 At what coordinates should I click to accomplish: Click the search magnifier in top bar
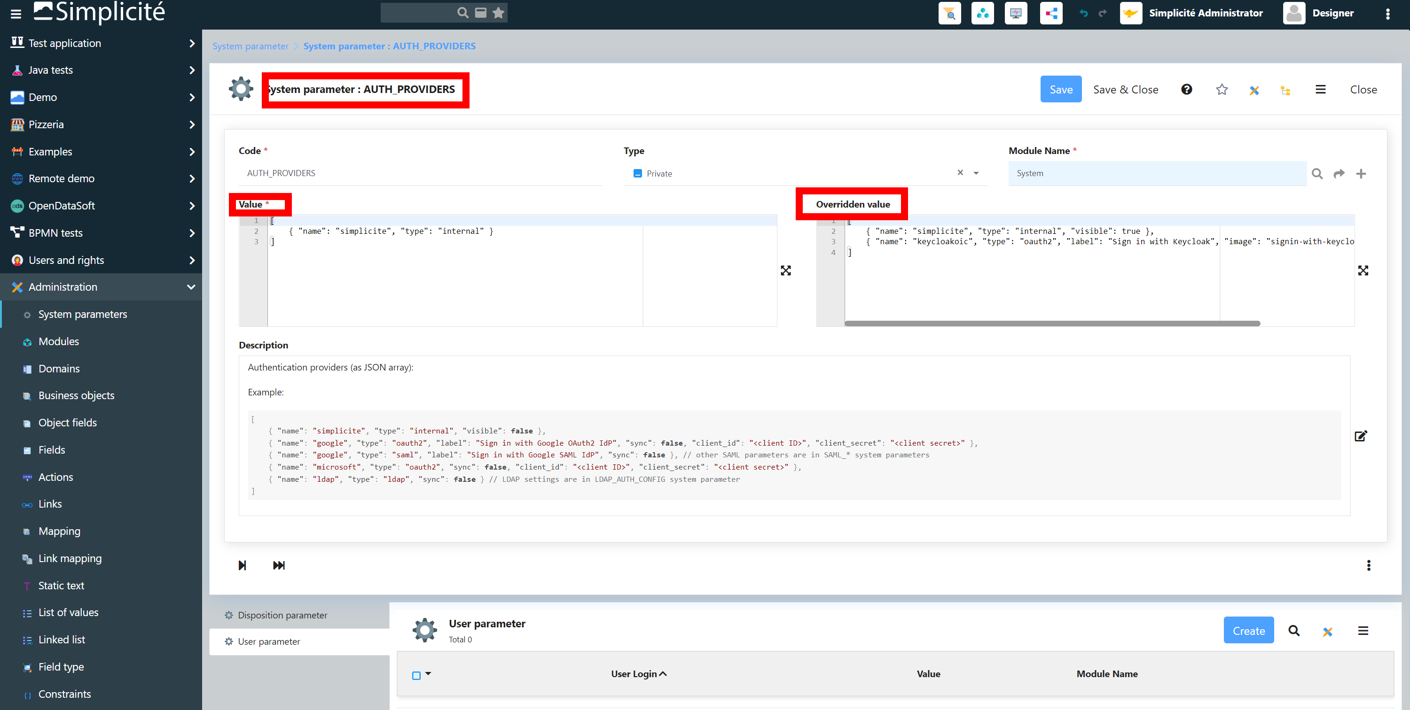pos(462,13)
